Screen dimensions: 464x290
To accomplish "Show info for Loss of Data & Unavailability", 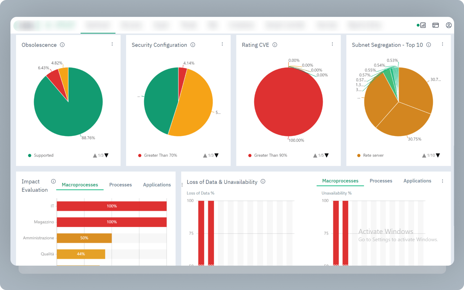I will tap(263, 181).
